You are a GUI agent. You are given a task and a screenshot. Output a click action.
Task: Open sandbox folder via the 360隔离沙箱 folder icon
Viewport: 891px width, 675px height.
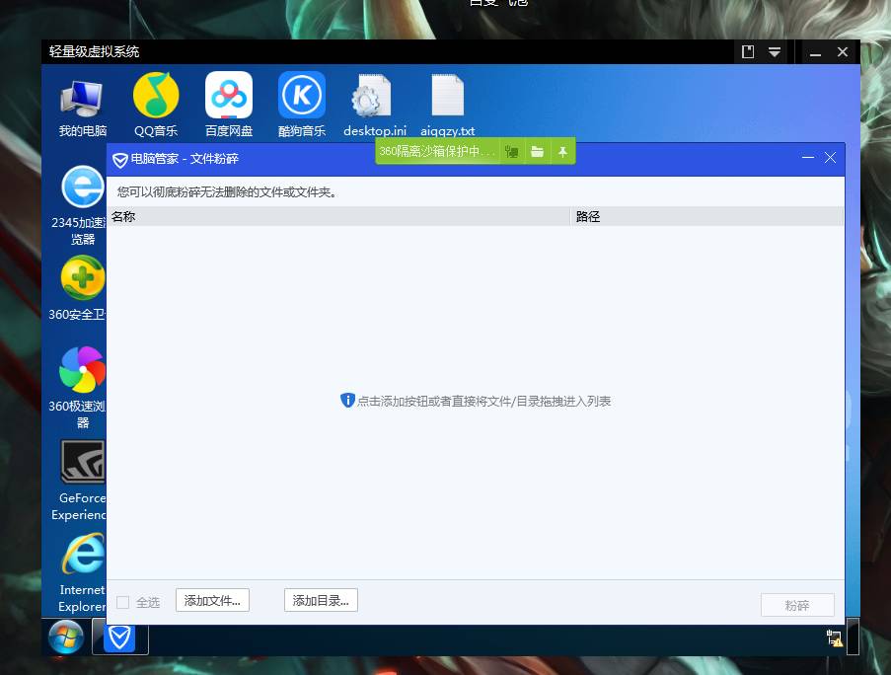pyautogui.click(x=537, y=151)
